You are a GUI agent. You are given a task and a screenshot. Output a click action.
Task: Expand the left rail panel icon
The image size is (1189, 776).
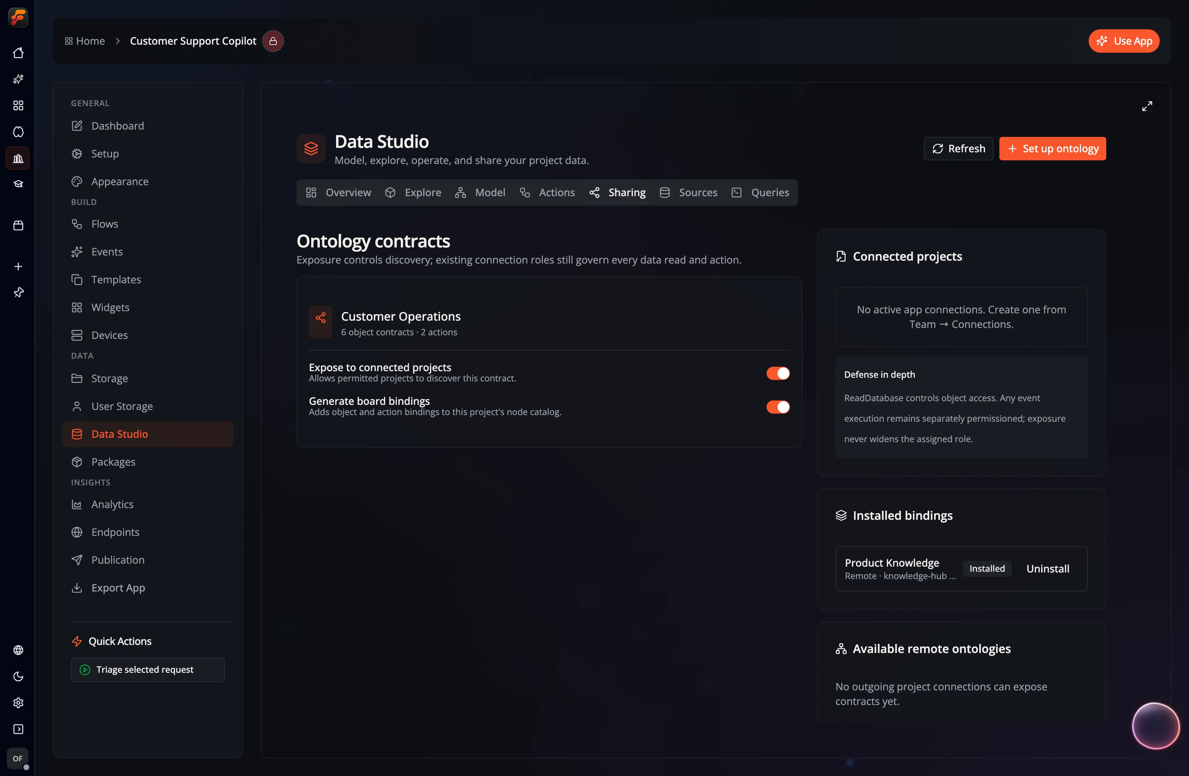(18, 730)
